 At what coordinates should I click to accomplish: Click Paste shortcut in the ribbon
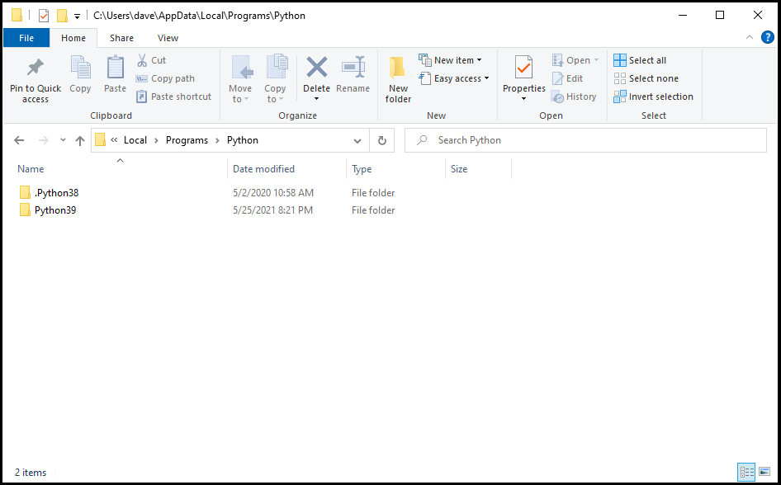[173, 97]
